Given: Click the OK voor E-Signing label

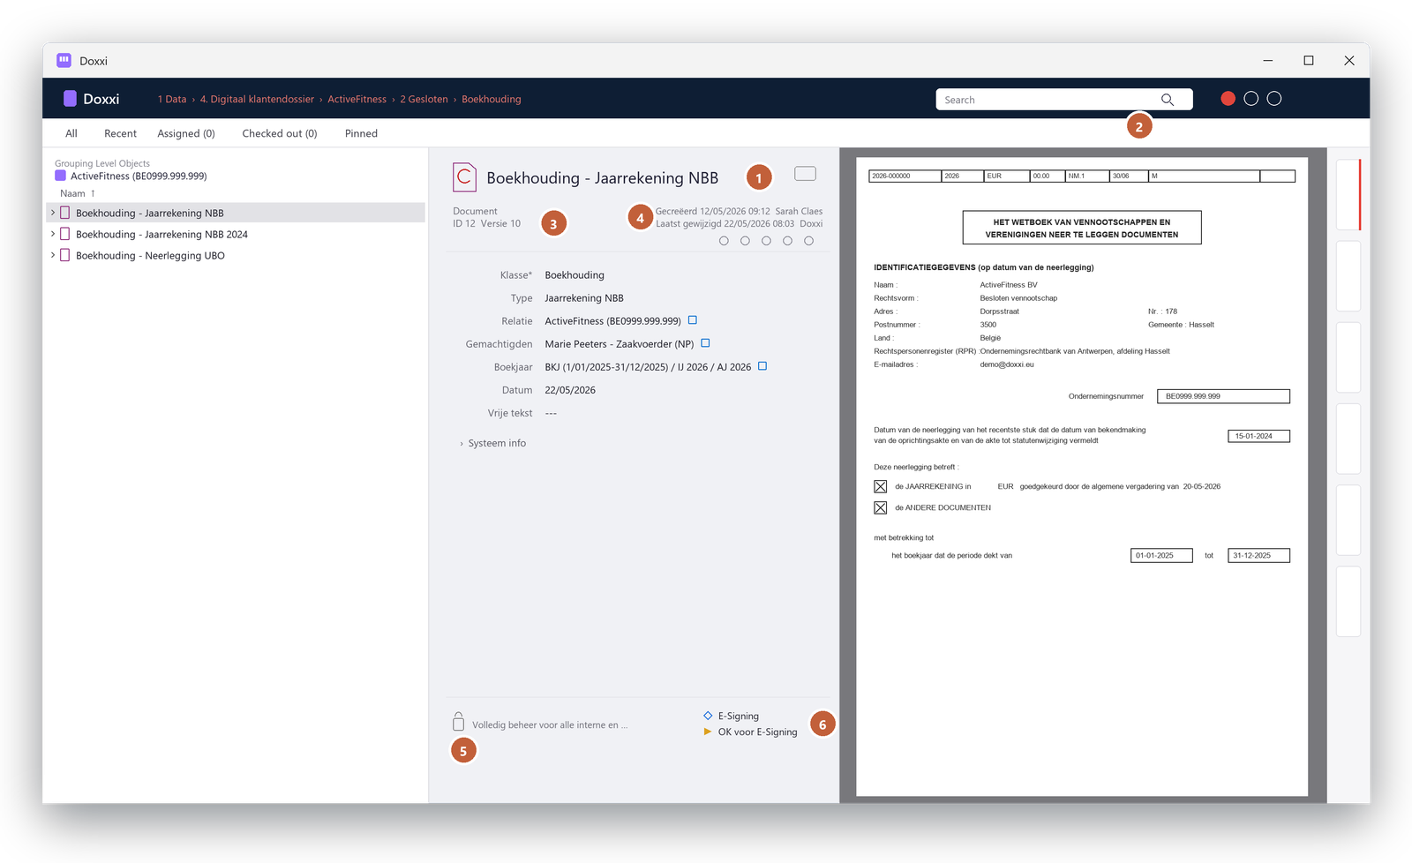Looking at the screenshot, I should tap(757, 732).
